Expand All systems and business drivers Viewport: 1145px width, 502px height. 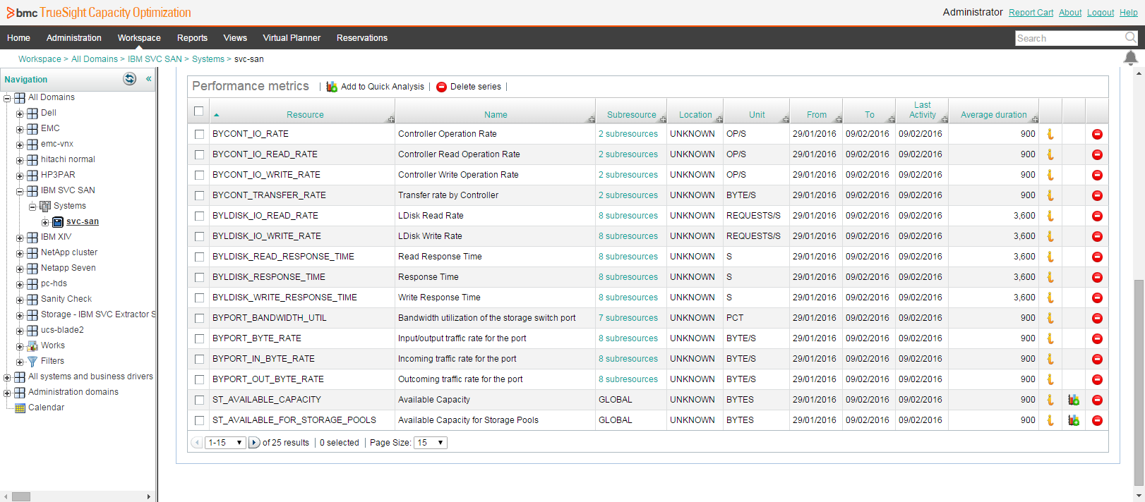[x=7, y=377]
